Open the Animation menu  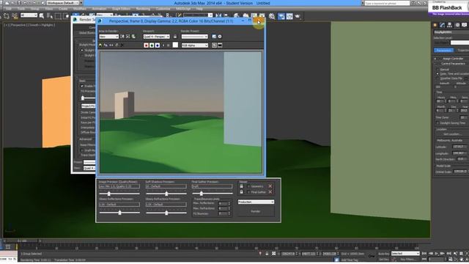100,9
